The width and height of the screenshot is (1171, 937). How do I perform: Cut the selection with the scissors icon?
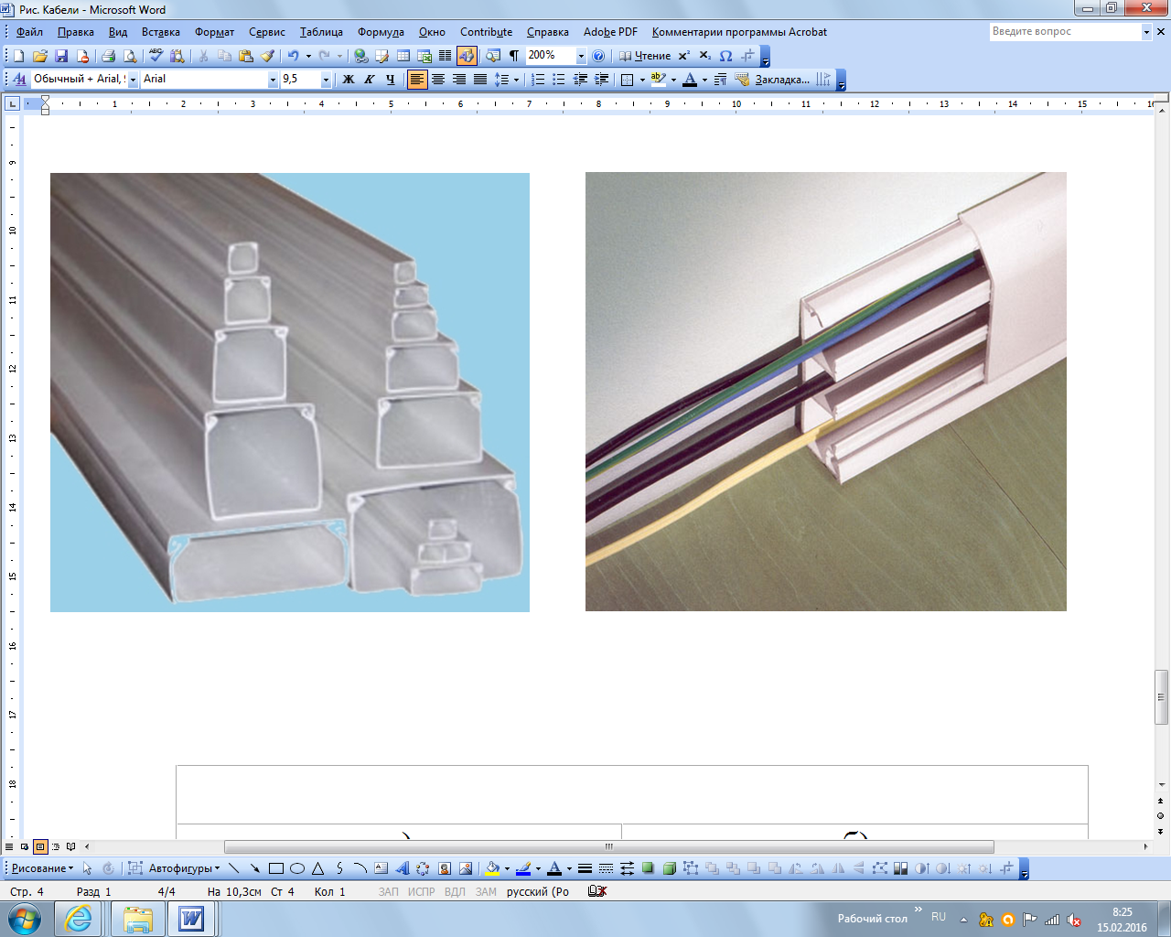[203, 56]
